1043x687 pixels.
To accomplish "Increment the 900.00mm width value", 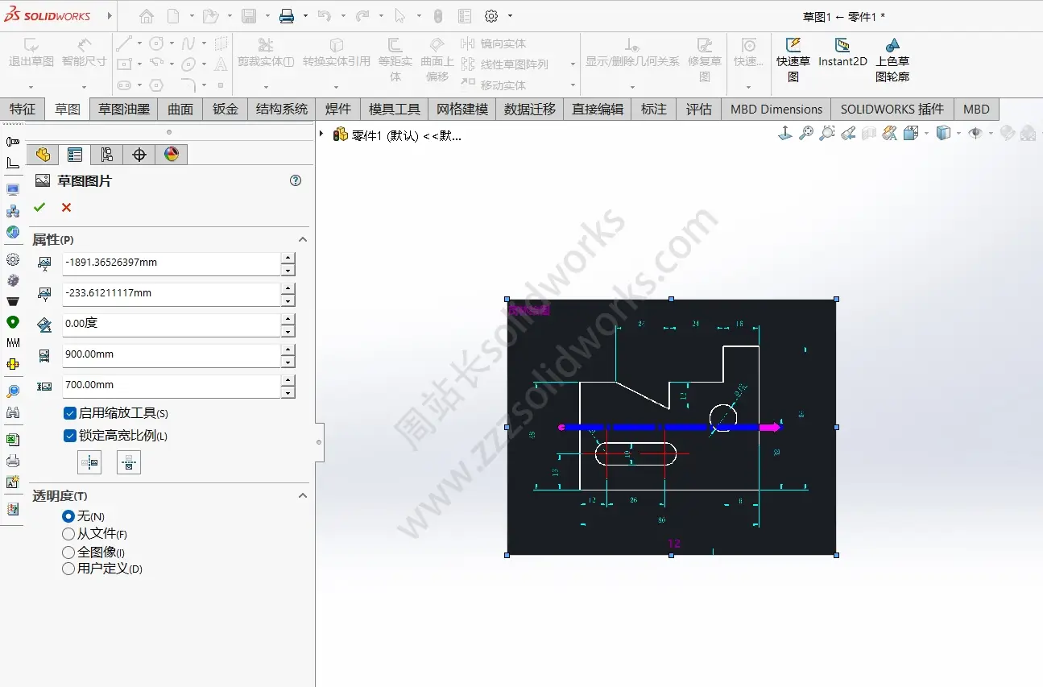I will click(288, 350).
